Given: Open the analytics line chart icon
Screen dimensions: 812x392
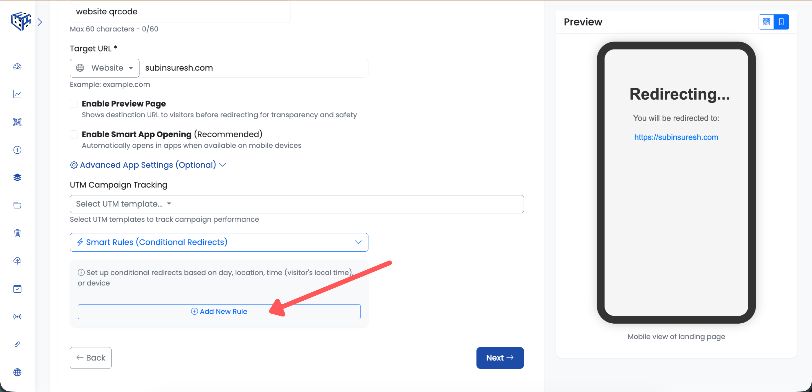Looking at the screenshot, I should pos(17,94).
